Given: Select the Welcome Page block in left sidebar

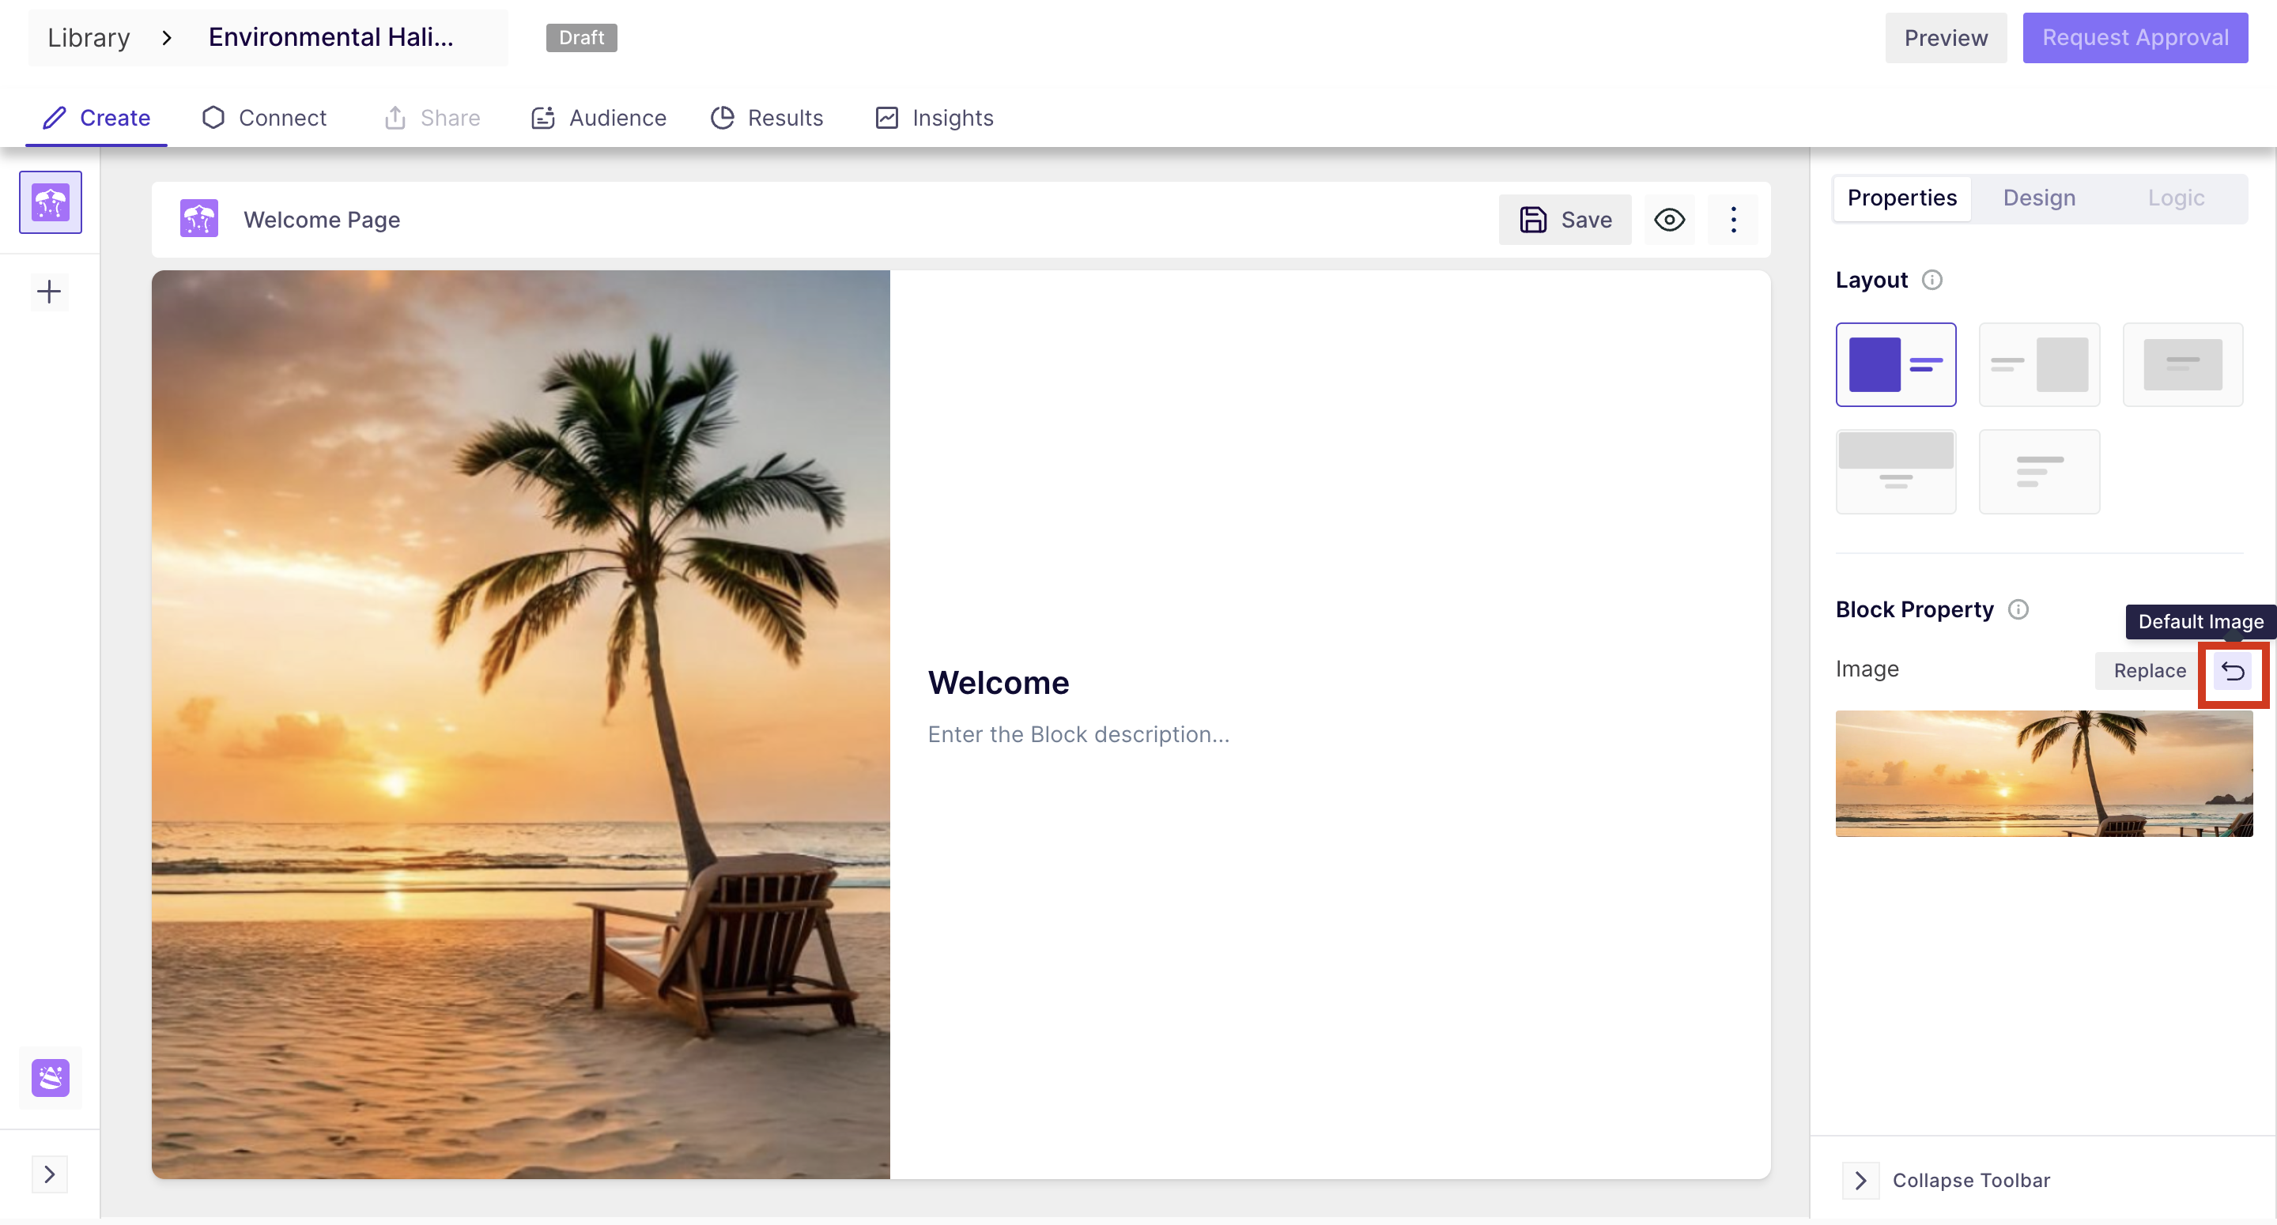Looking at the screenshot, I should click(51, 202).
